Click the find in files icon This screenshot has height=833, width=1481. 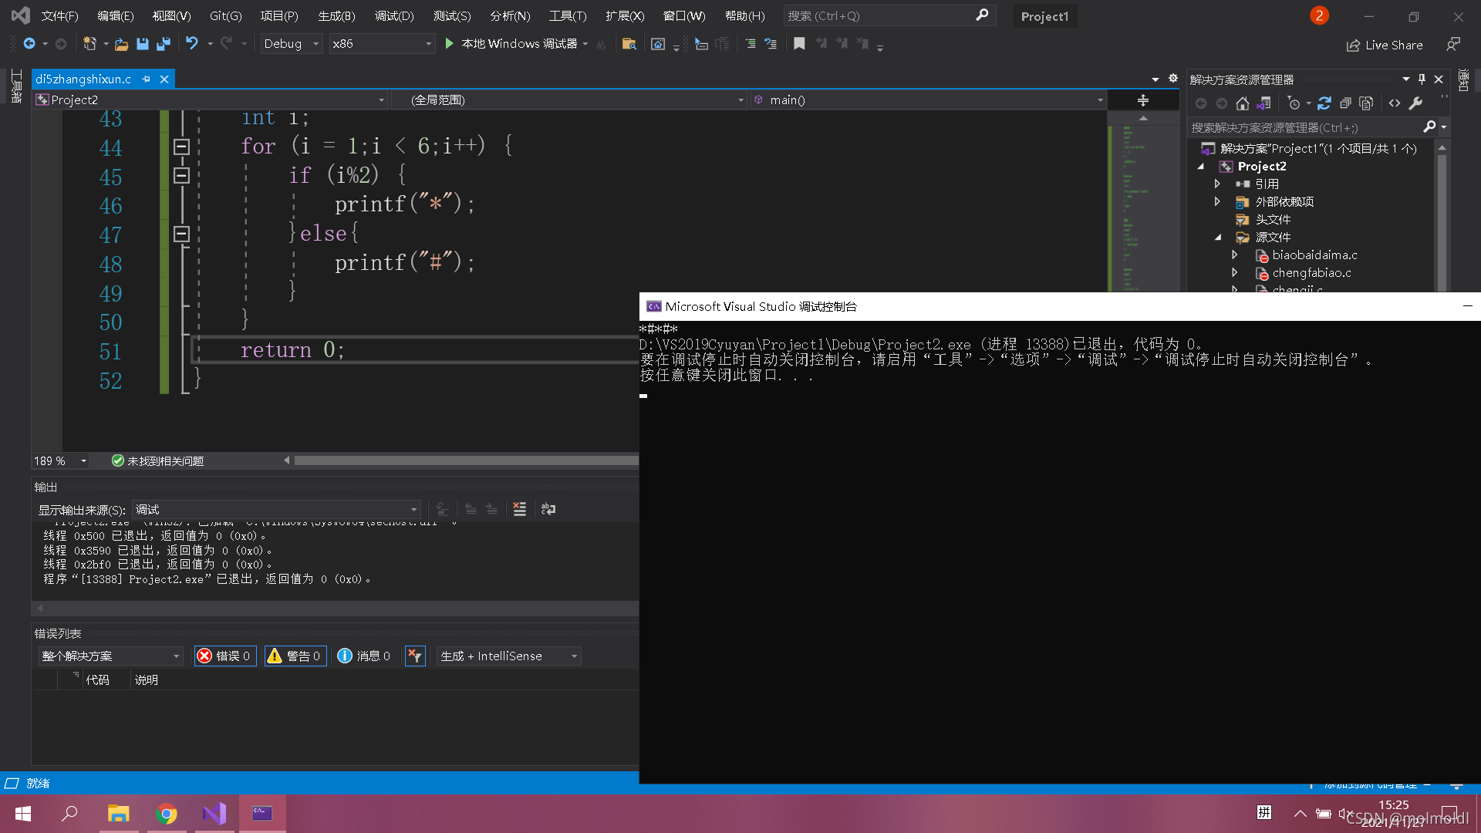point(629,44)
